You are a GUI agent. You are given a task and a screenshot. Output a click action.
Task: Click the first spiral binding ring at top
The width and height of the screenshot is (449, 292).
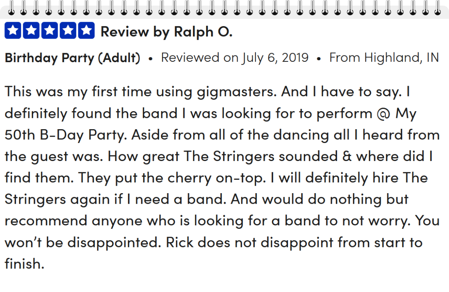11,7
